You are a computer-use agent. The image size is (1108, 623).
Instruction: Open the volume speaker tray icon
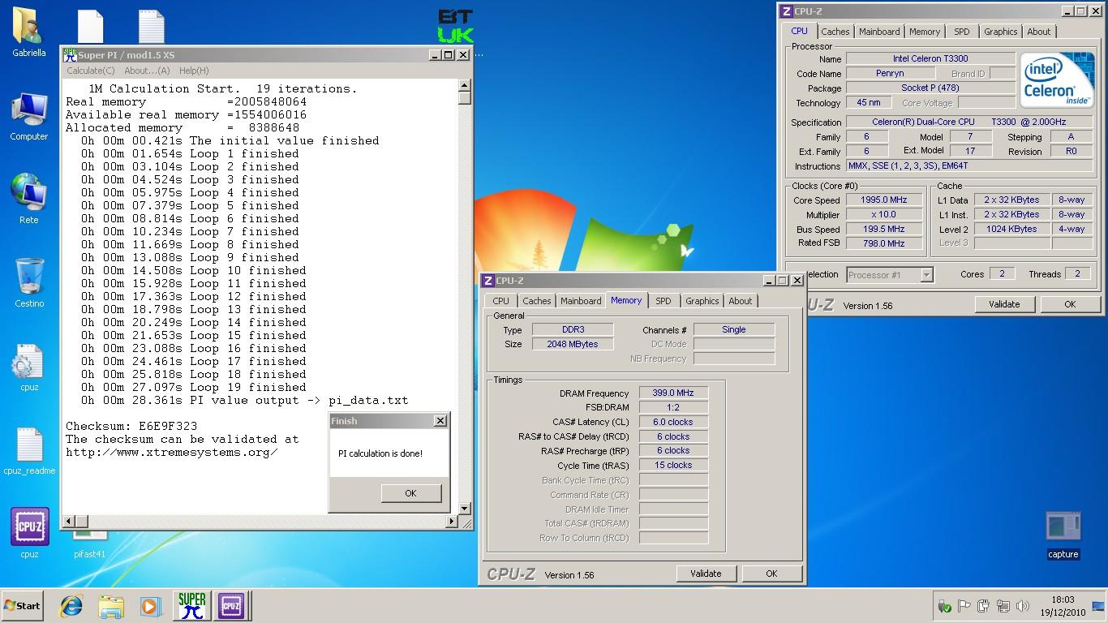pos(1023,606)
